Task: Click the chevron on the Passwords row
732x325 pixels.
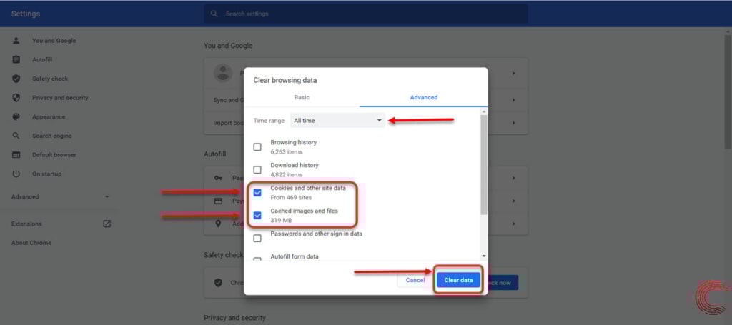Action: coord(513,178)
